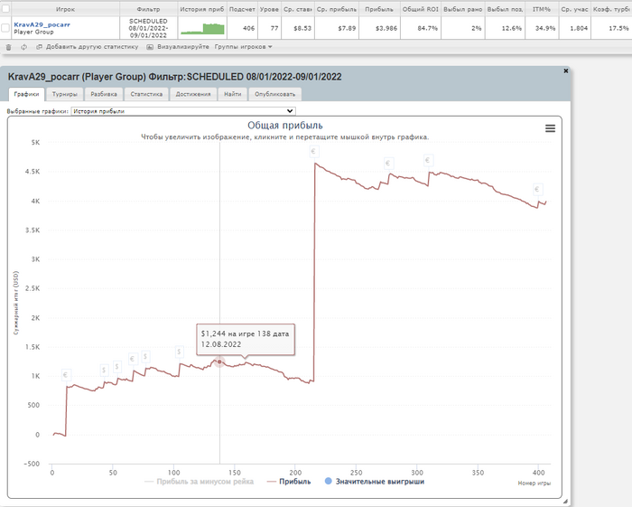
Task: Toggle 'Прибыль за минусом рейка' legend series
Action: (x=200, y=482)
